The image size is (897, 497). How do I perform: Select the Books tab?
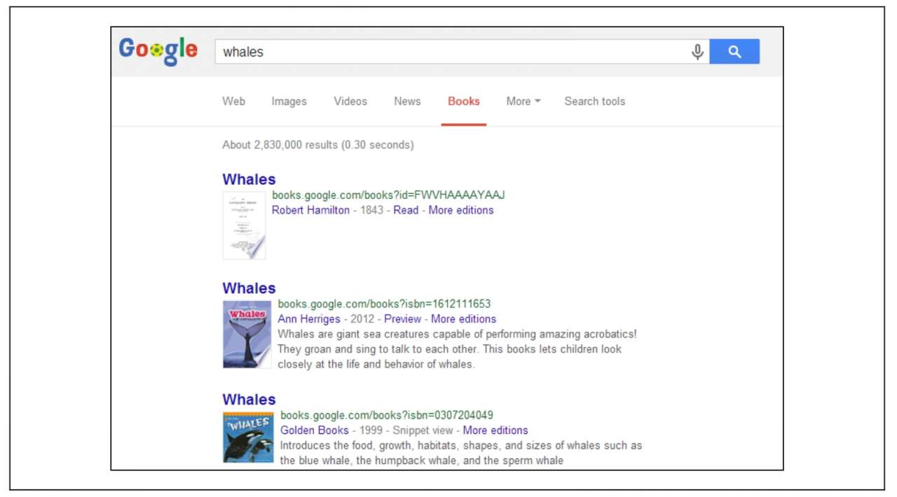pos(464,101)
